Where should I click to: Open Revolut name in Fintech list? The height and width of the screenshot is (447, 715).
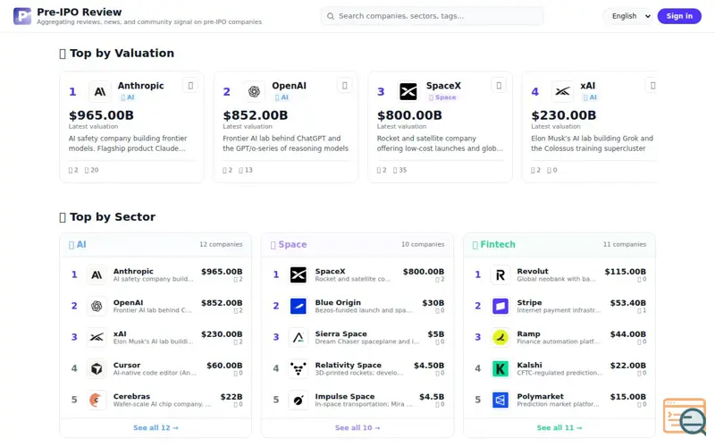point(533,271)
